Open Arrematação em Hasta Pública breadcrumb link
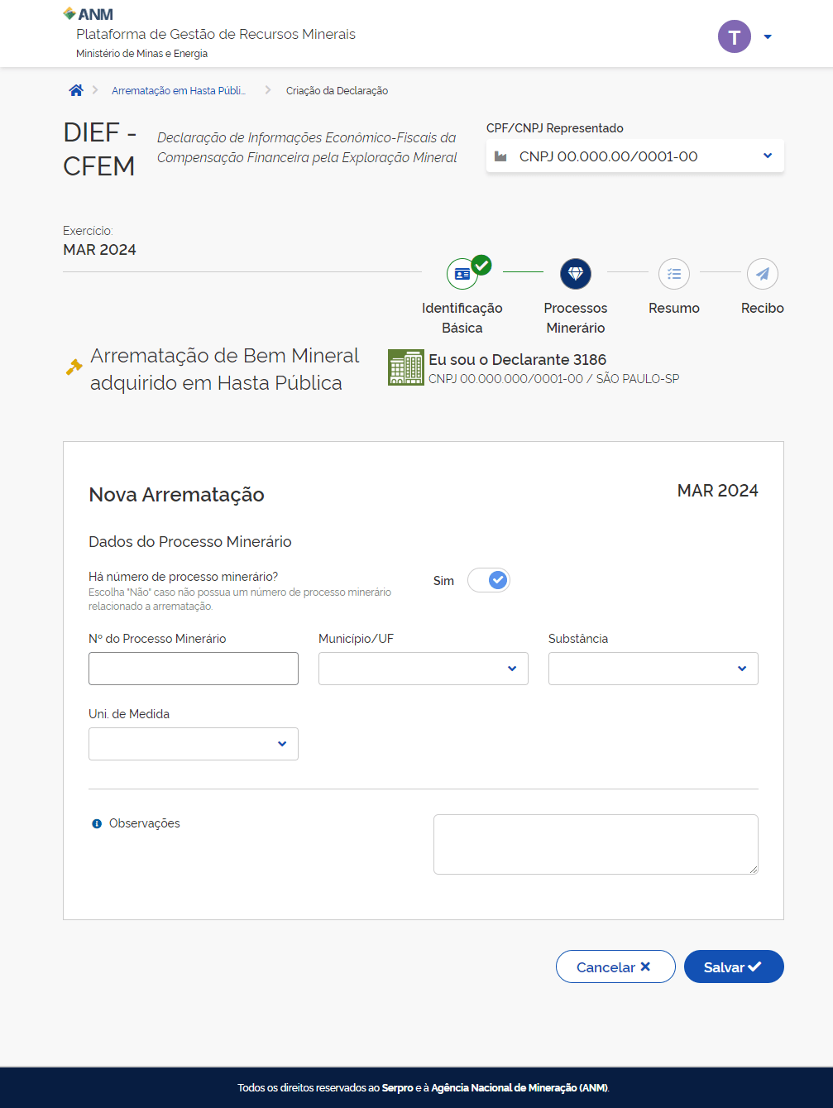This screenshot has height=1108, width=833. click(179, 91)
